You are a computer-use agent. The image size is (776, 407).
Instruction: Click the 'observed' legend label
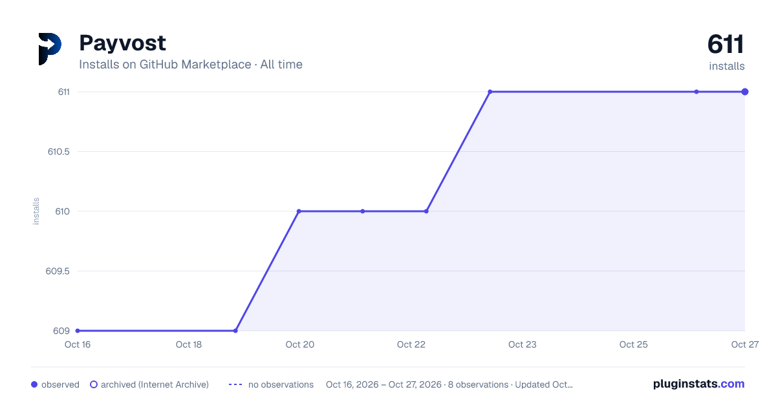[60, 384]
